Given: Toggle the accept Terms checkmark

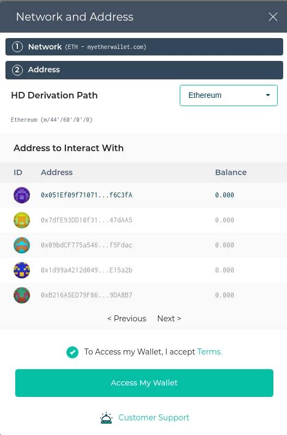Looking at the screenshot, I should (x=72, y=352).
